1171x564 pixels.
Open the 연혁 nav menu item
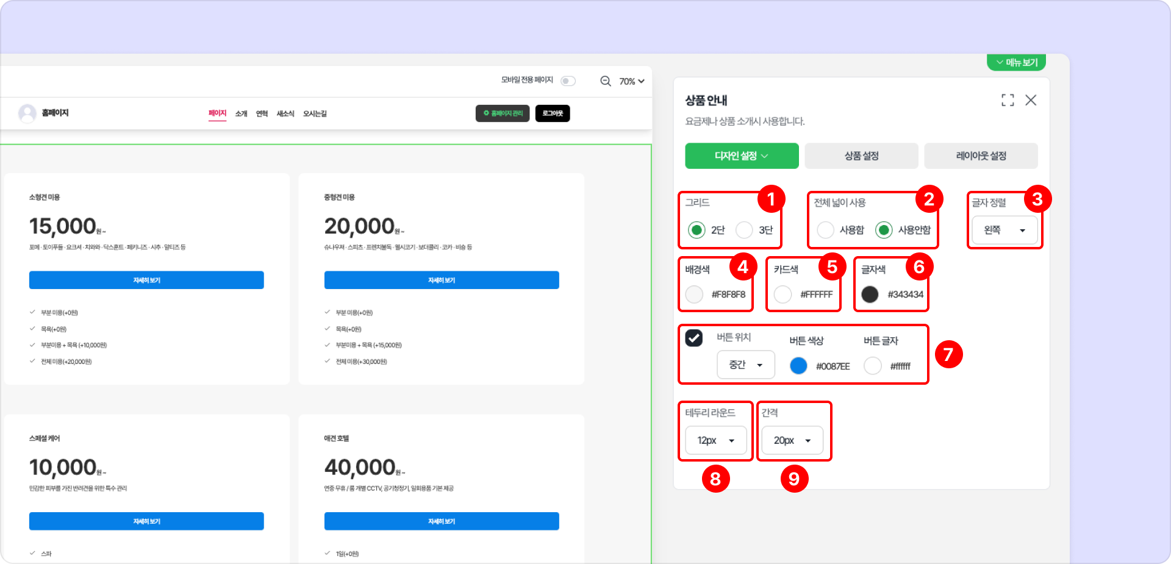pos(262,114)
